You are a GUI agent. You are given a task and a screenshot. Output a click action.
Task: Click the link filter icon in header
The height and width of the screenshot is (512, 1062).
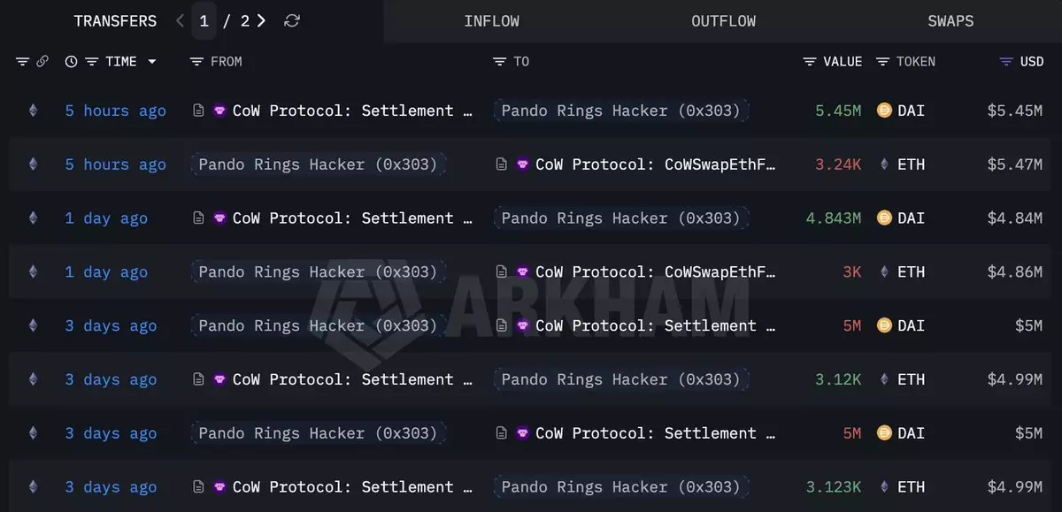42,61
